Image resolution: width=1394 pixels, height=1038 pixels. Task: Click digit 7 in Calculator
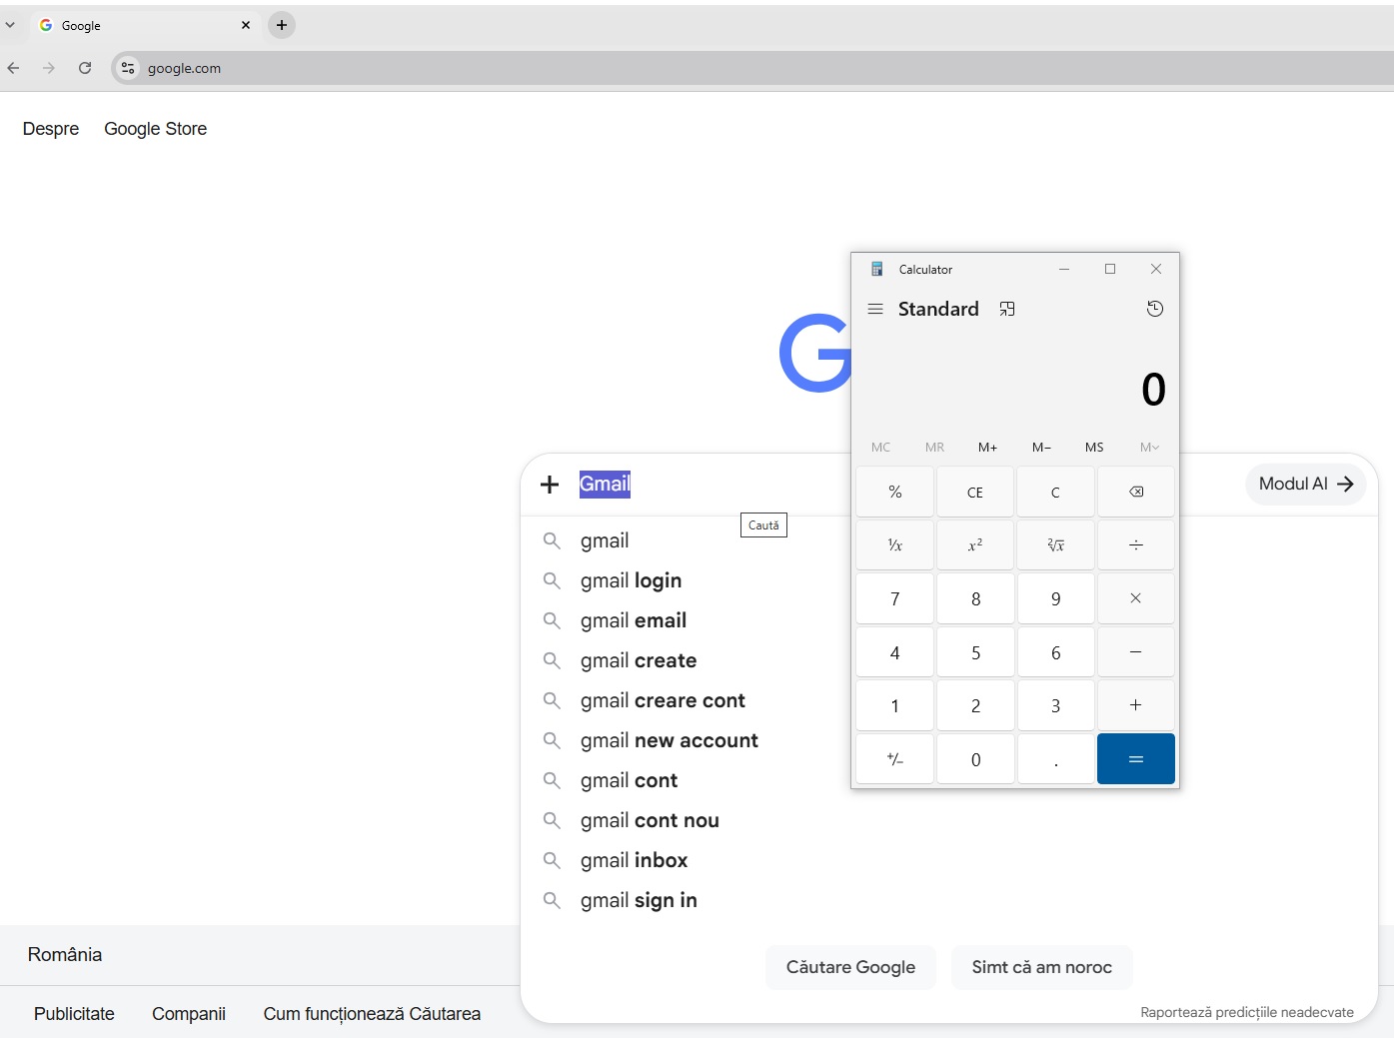pyautogui.click(x=895, y=598)
